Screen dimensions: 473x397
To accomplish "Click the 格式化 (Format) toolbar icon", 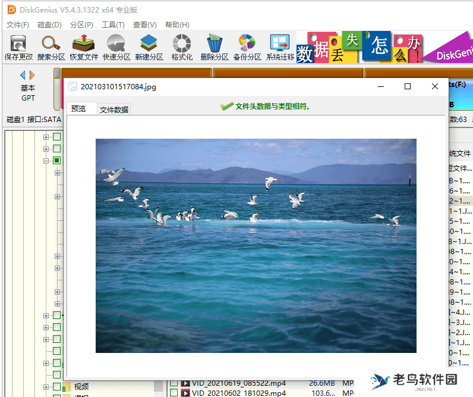I will click(182, 47).
